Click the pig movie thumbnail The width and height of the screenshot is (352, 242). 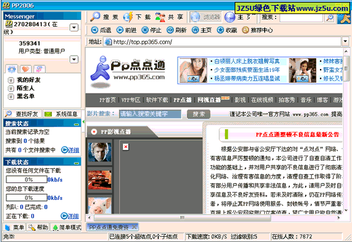[99, 206]
